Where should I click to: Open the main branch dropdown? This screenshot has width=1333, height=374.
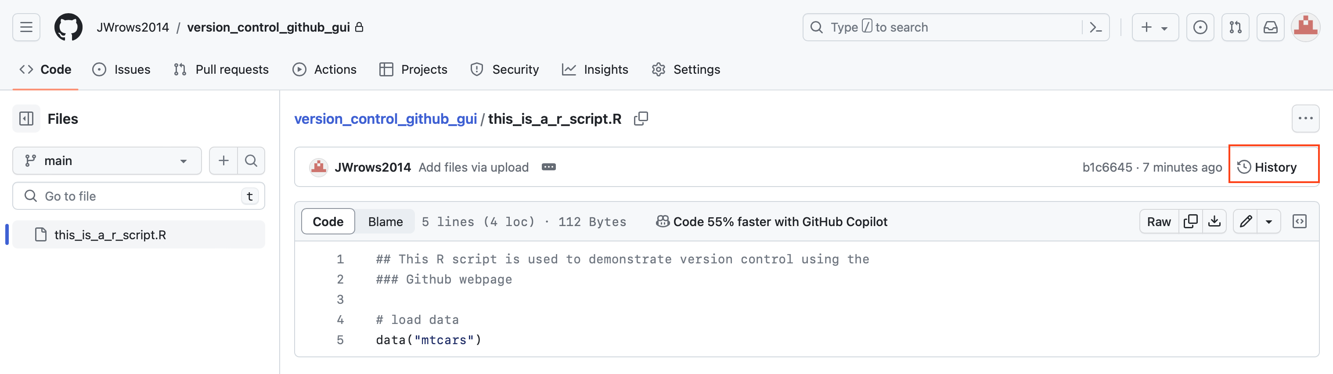click(x=107, y=161)
